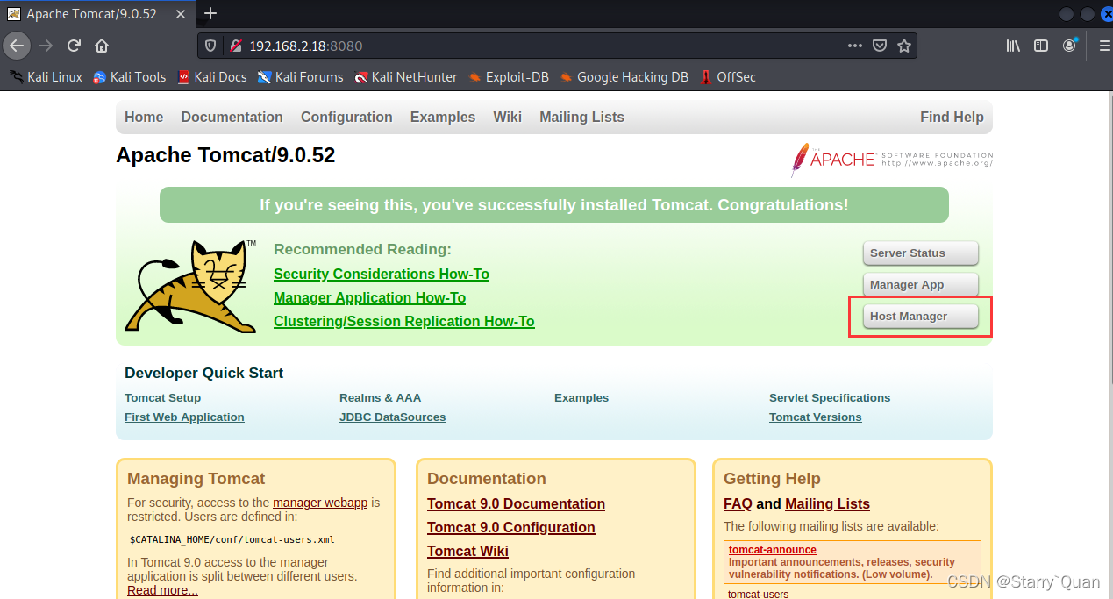The width and height of the screenshot is (1113, 599).
Task: Open the Kali Tools bookmark
Action: [129, 77]
